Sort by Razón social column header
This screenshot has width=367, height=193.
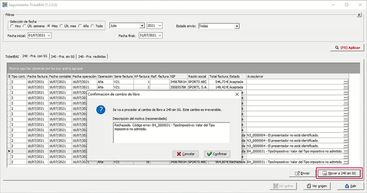[x=198, y=76]
